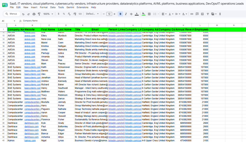The height and width of the screenshot is (142, 246).
Task: Open the Table views icon
Action: 214,14
